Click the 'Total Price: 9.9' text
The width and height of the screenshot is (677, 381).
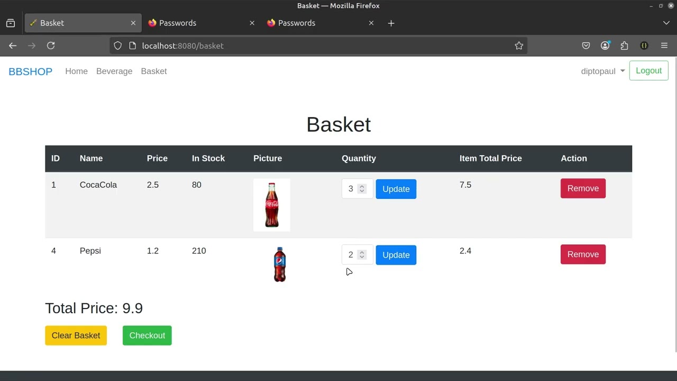click(x=94, y=309)
